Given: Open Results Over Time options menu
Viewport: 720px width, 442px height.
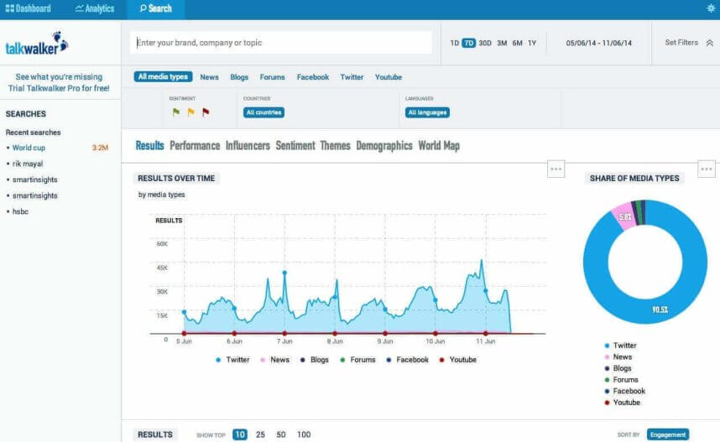Looking at the screenshot, I should [x=556, y=169].
